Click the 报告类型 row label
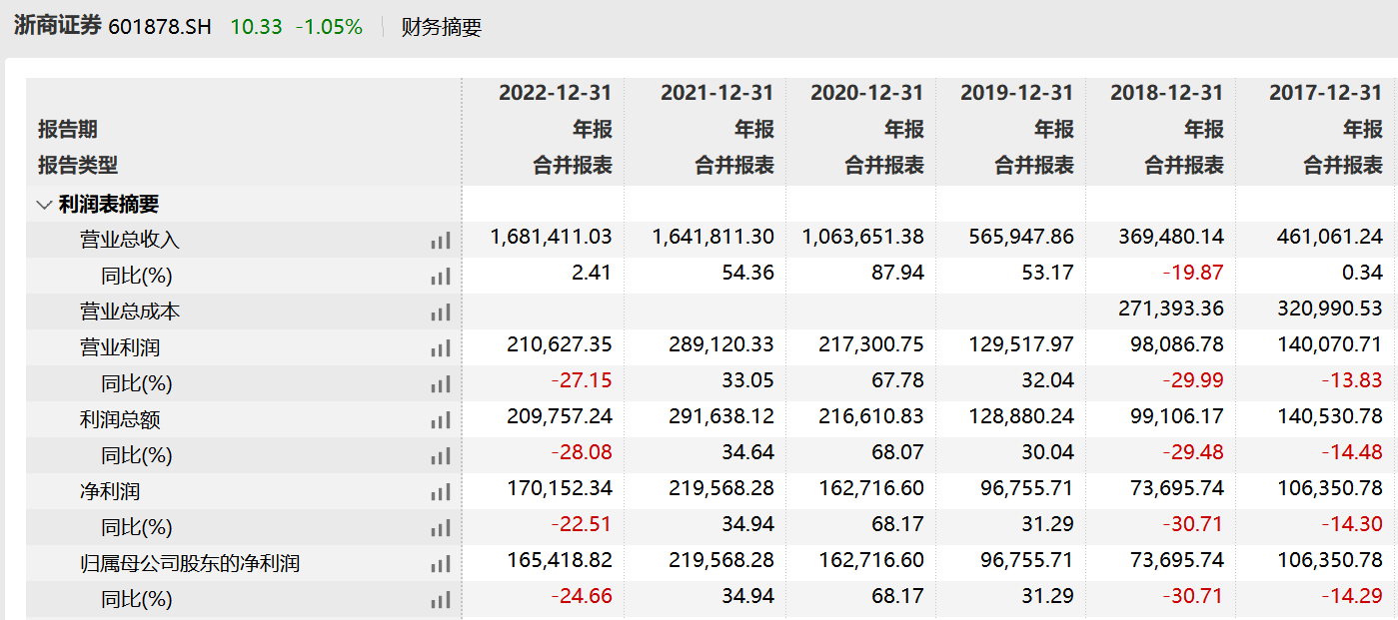Screen dimensions: 1398x620 coord(78,166)
